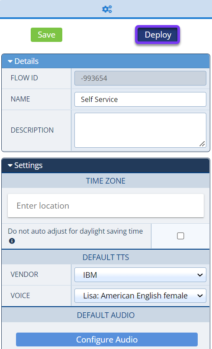This screenshot has height=349, width=212.
Task: Click the Configure Audio button
Action: pos(107,339)
